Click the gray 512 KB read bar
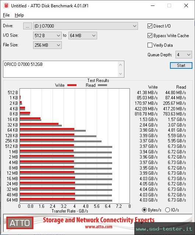 (66, 147)
